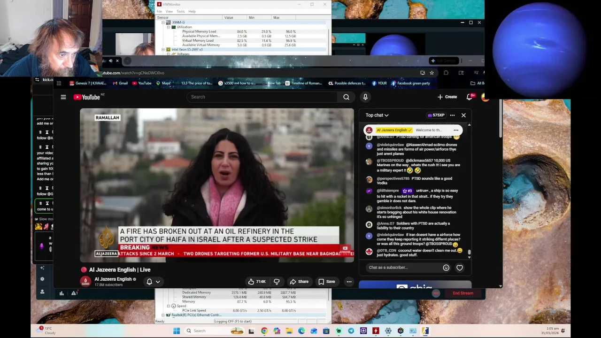Open the Timeline of Roman bookmark
This screenshot has height=338, width=601.
303,83
